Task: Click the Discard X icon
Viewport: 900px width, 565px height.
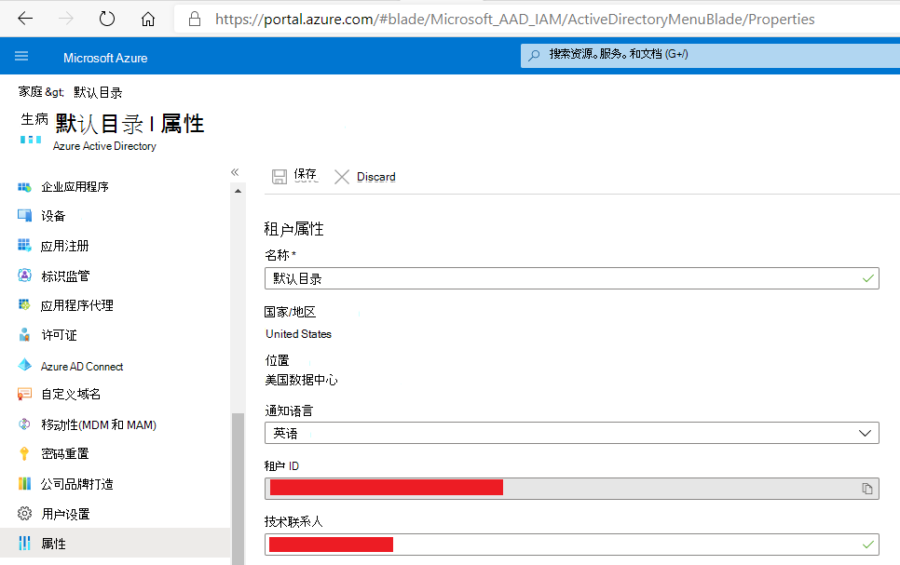Action: (342, 177)
